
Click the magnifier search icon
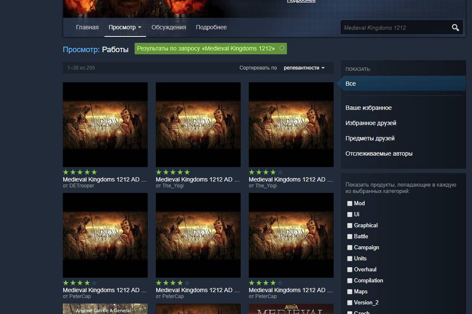(x=455, y=28)
